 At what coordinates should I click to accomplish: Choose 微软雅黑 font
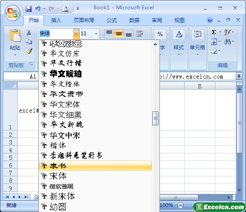96,186
